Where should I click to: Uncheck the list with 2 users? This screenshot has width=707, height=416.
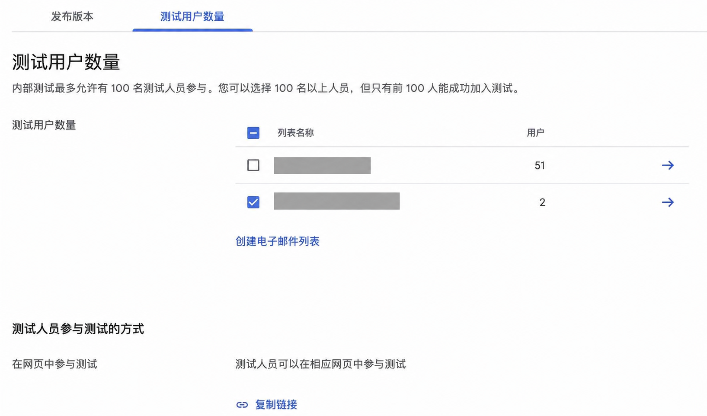coord(253,202)
